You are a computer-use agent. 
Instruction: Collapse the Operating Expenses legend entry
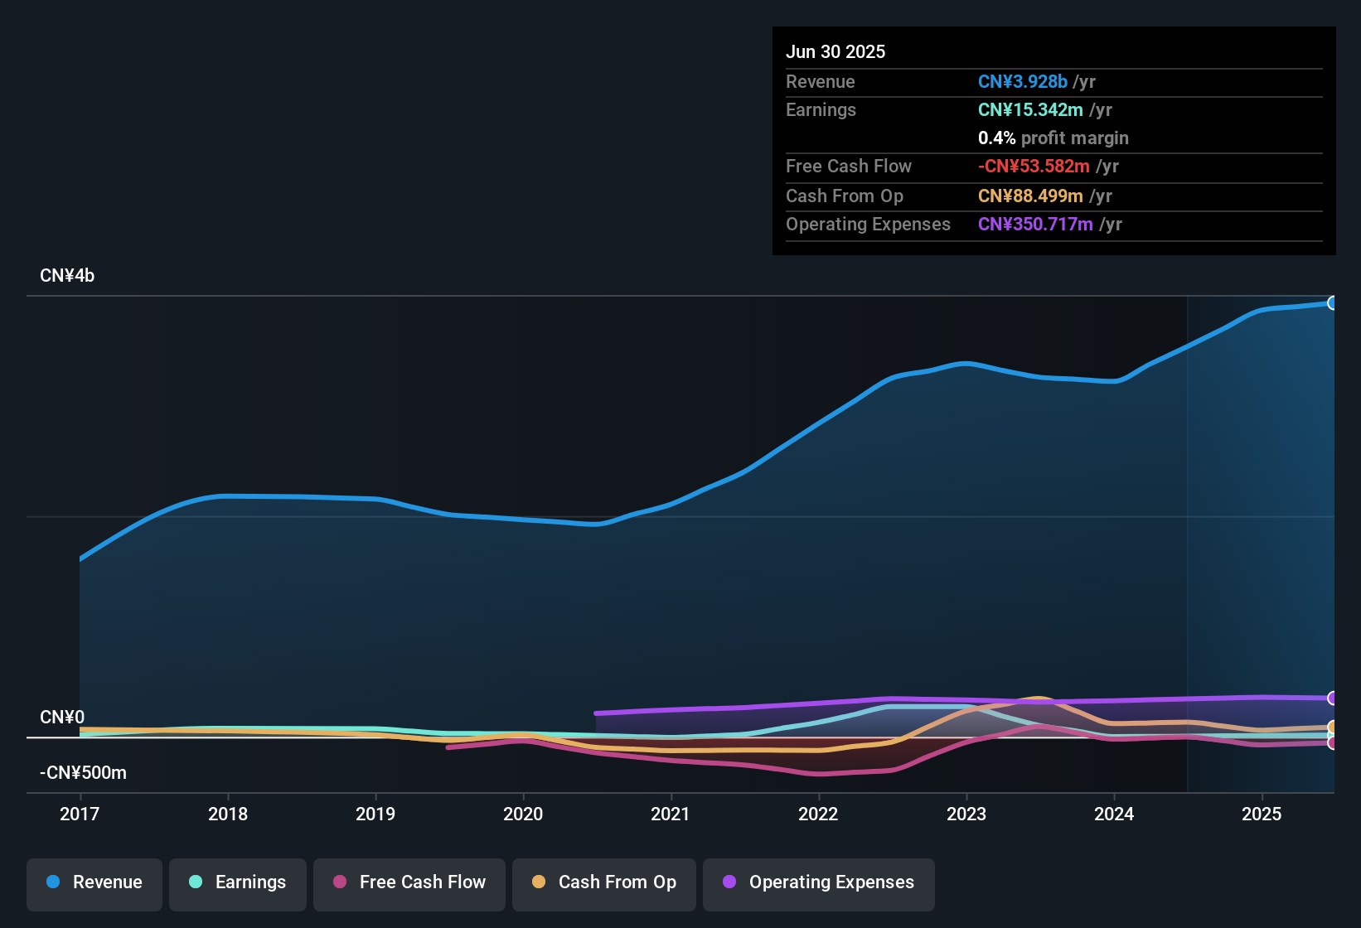819,882
